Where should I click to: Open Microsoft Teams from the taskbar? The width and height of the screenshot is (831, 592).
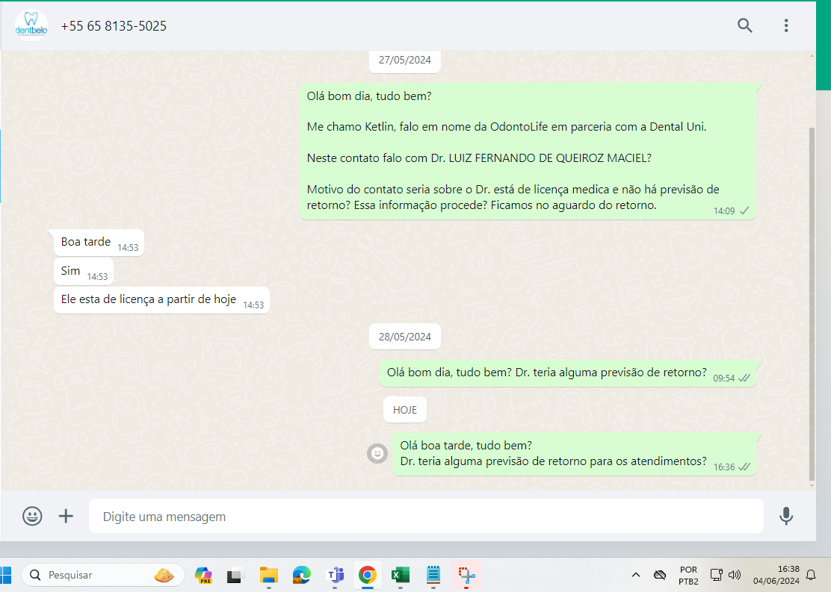[x=335, y=575]
